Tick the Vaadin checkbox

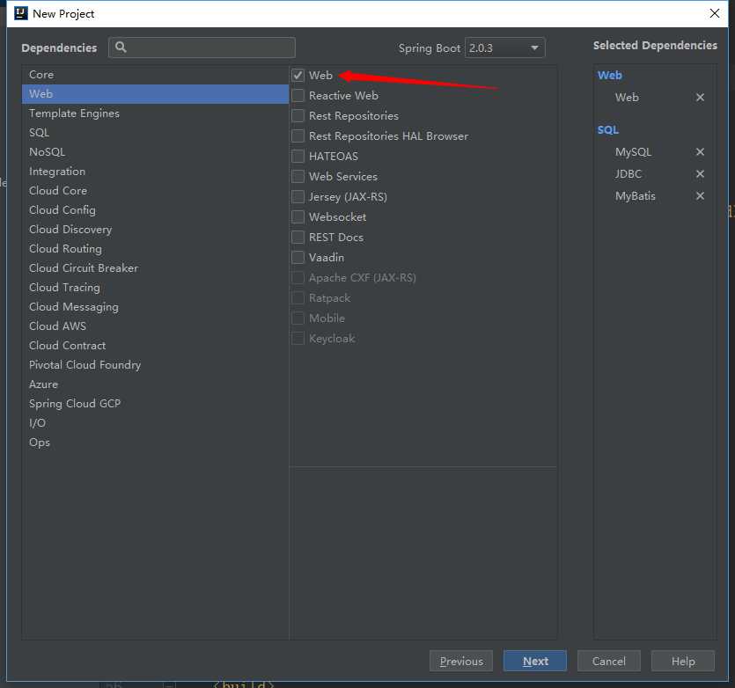tap(298, 257)
